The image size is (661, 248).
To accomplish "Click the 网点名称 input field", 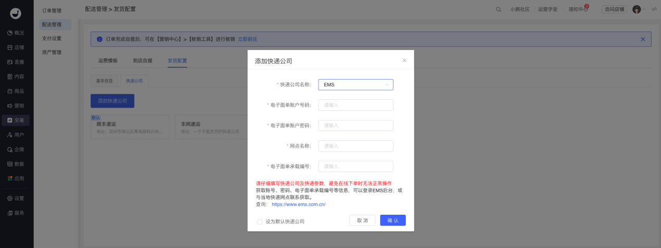I will (355, 146).
